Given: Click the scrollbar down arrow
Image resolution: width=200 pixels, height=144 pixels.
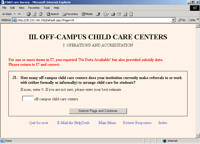Looking at the screenshot, I should [x=197, y=135].
